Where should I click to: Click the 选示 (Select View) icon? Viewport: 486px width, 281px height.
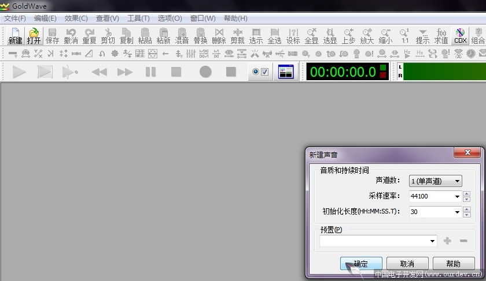(x=256, y=36)
